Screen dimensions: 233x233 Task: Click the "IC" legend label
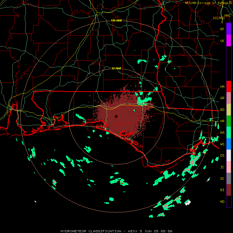[x=222, y=167]
